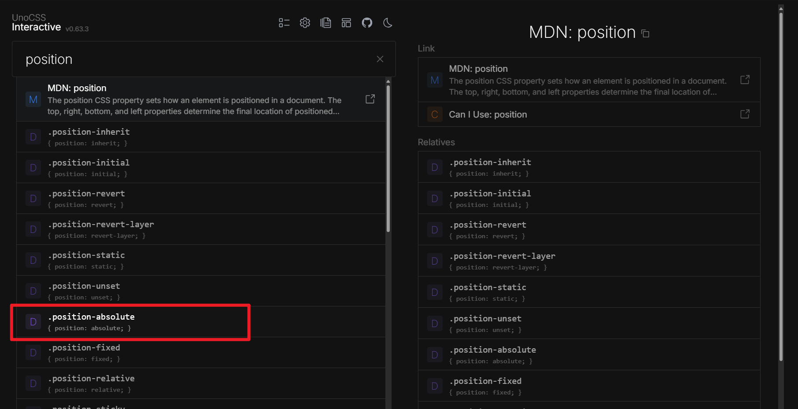This screenshot has height=409, width=798.
Task: Select .position-relative in search results
Action: click(x=201, y=383)
